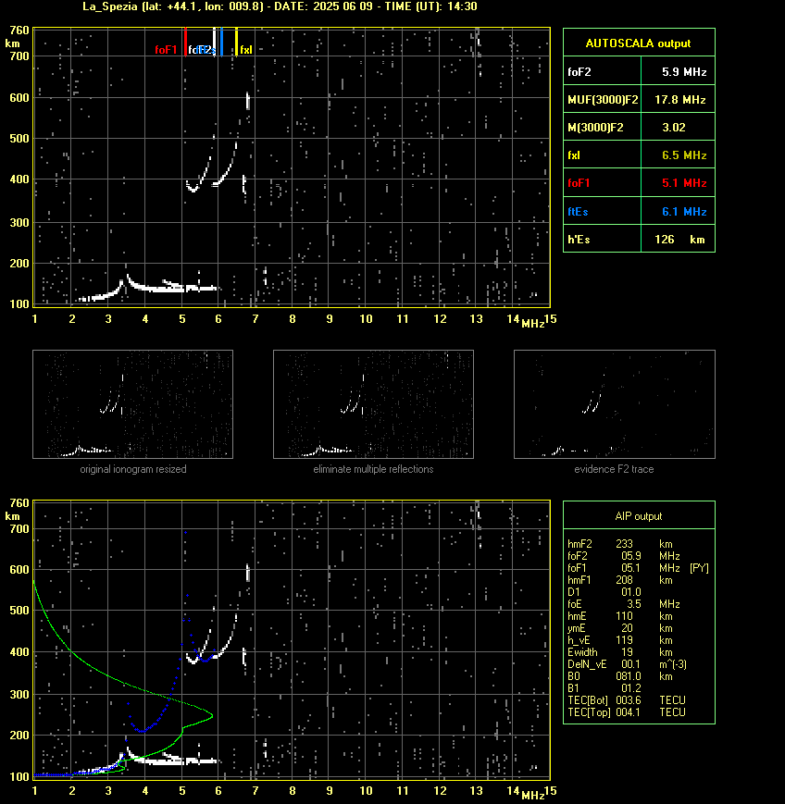The height and width of the screenshot is (804, 785).
Task: Click the 'original ionogram resized' thumbnail
Action: pyautogui.click(x=133, y=404)
